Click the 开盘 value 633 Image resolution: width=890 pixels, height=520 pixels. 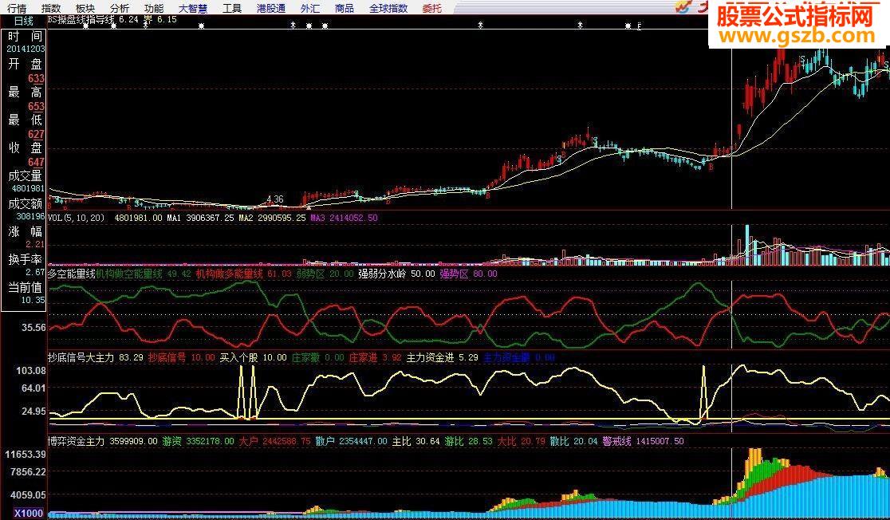[x=36, y=78]
